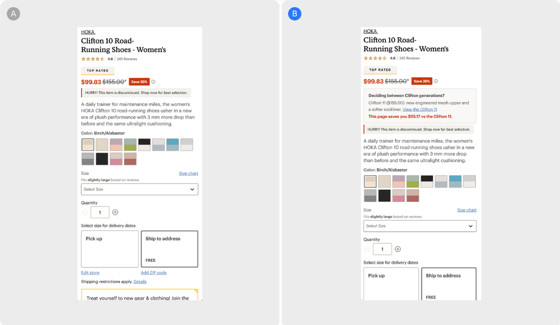Select the tan and pink swatch in panel A
Image resolution: width=560 pixels, height=325 pixels.
116,159
